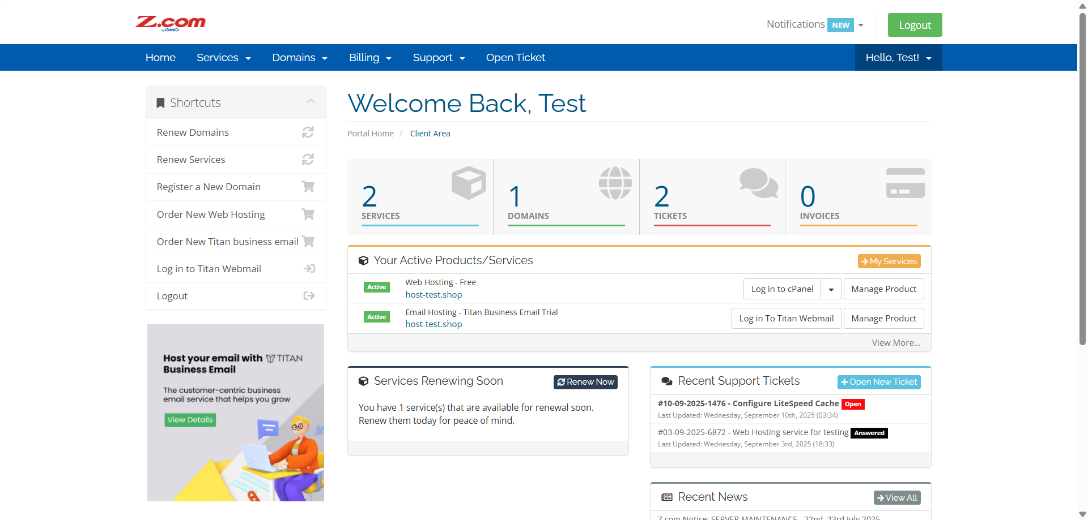
Task: Expand the Billing menu
Action: point(370,58)
